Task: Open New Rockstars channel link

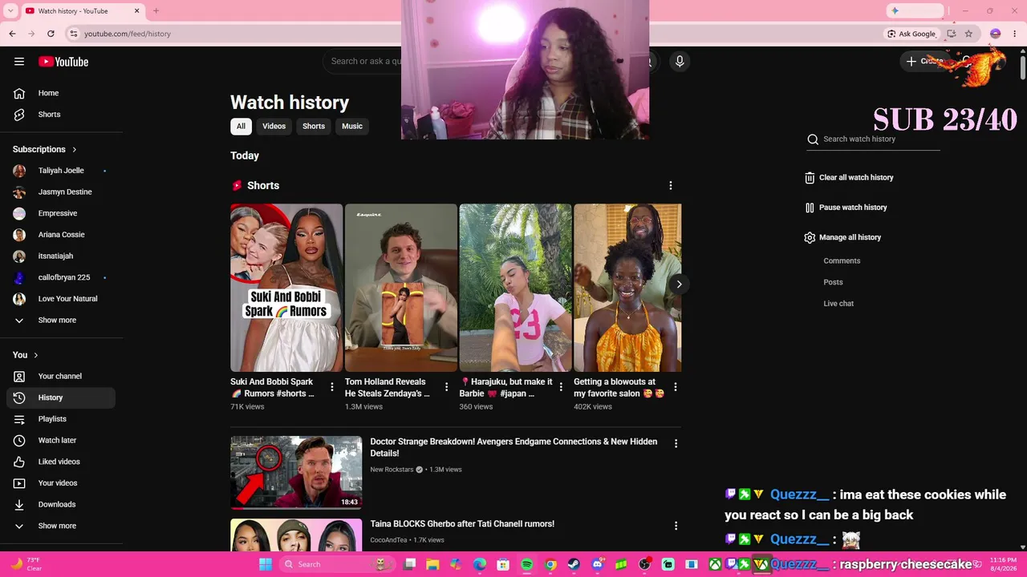Action: click(x=392, y=470)
